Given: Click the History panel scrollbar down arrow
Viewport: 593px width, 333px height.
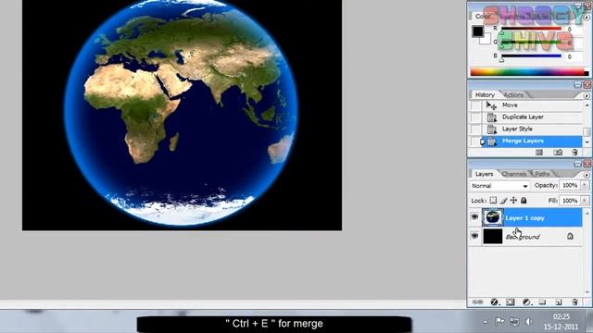Looking at the screenshot, I should [x=587, y=142].
